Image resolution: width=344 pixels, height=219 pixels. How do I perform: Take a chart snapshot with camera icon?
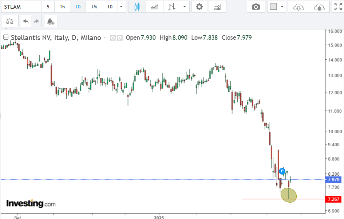256,7
